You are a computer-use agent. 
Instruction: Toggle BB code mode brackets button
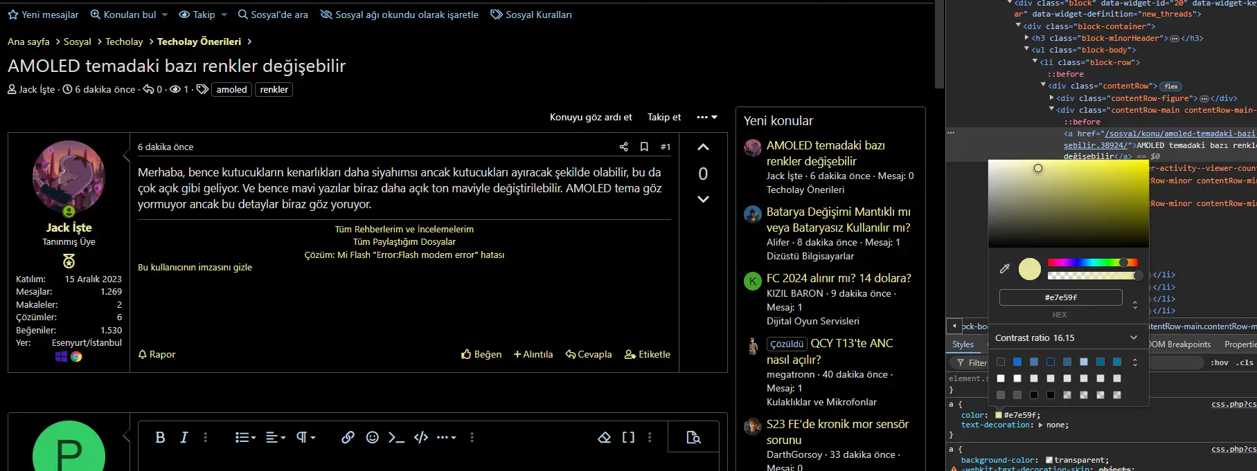tap(628, 437)
